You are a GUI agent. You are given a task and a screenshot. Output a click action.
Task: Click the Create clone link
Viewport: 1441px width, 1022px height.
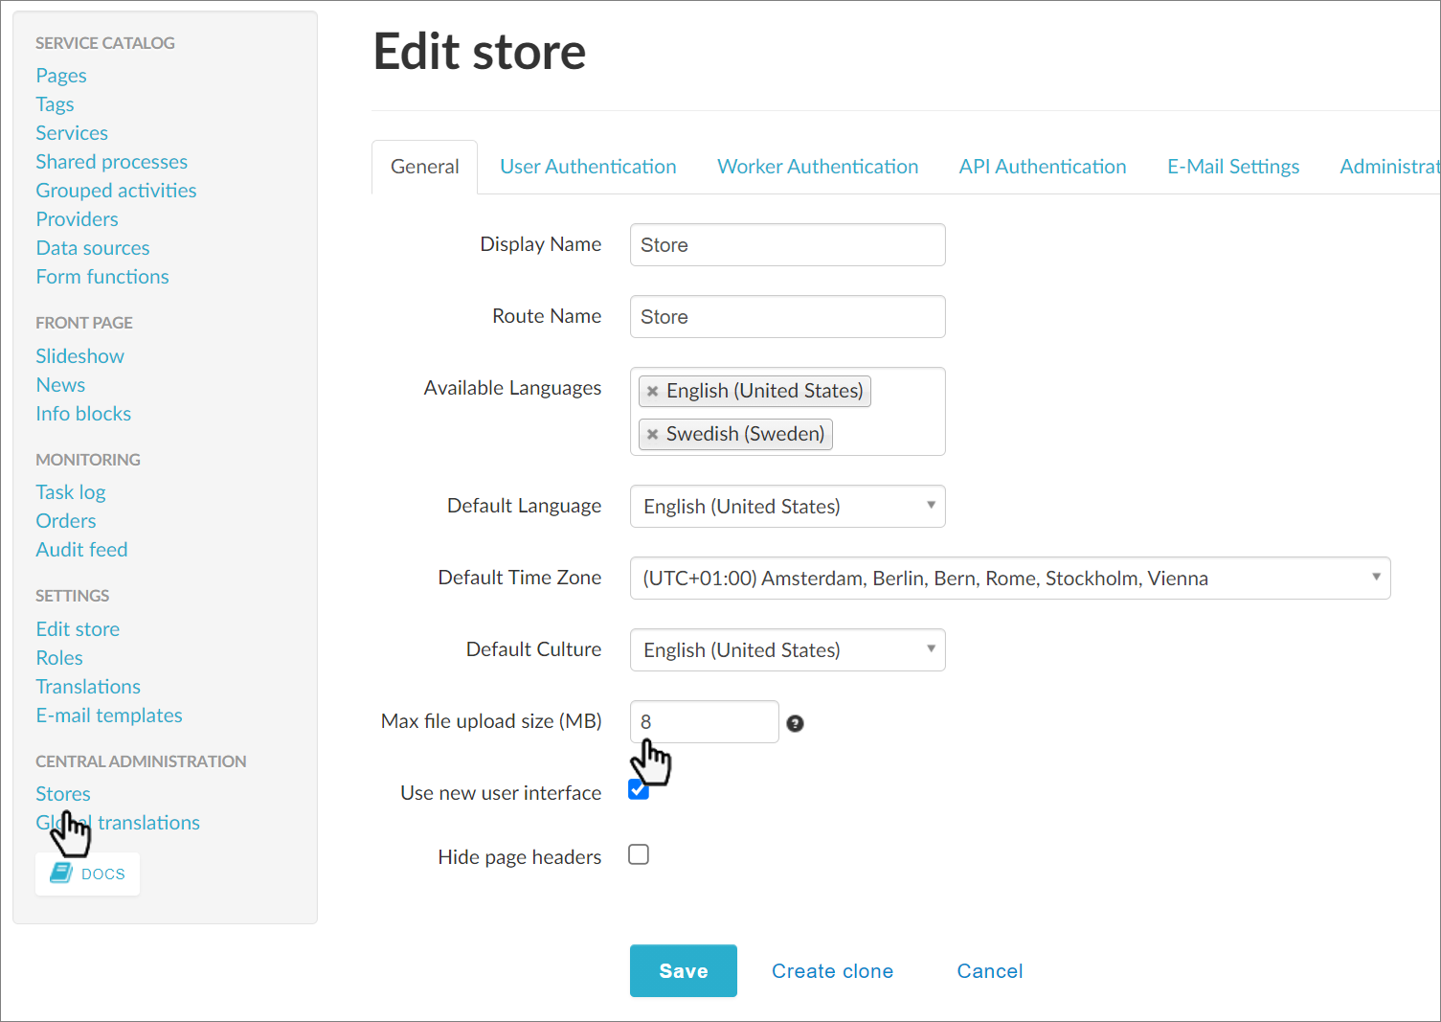coord(832,971)
